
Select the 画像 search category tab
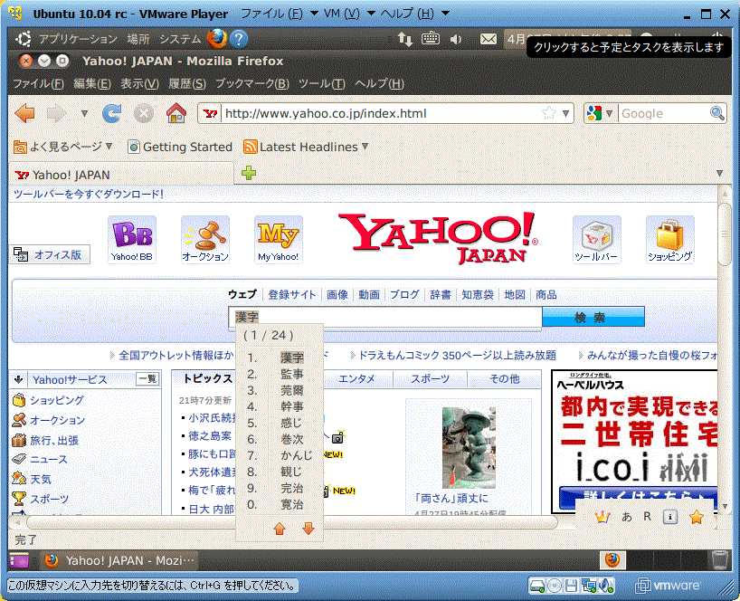click(337, 294)
